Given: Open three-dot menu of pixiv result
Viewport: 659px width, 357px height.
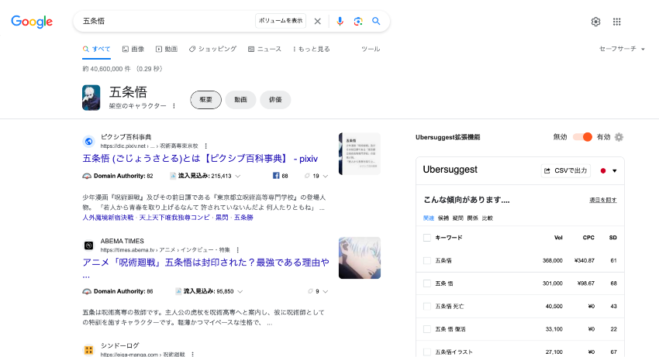Looking at the screenshot, I should click(206, 146).
